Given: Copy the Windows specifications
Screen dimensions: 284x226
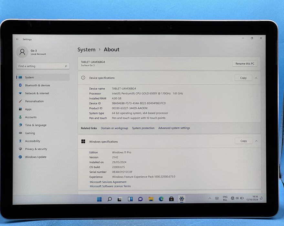Looking at the screenshot, I should pos(243,141).
